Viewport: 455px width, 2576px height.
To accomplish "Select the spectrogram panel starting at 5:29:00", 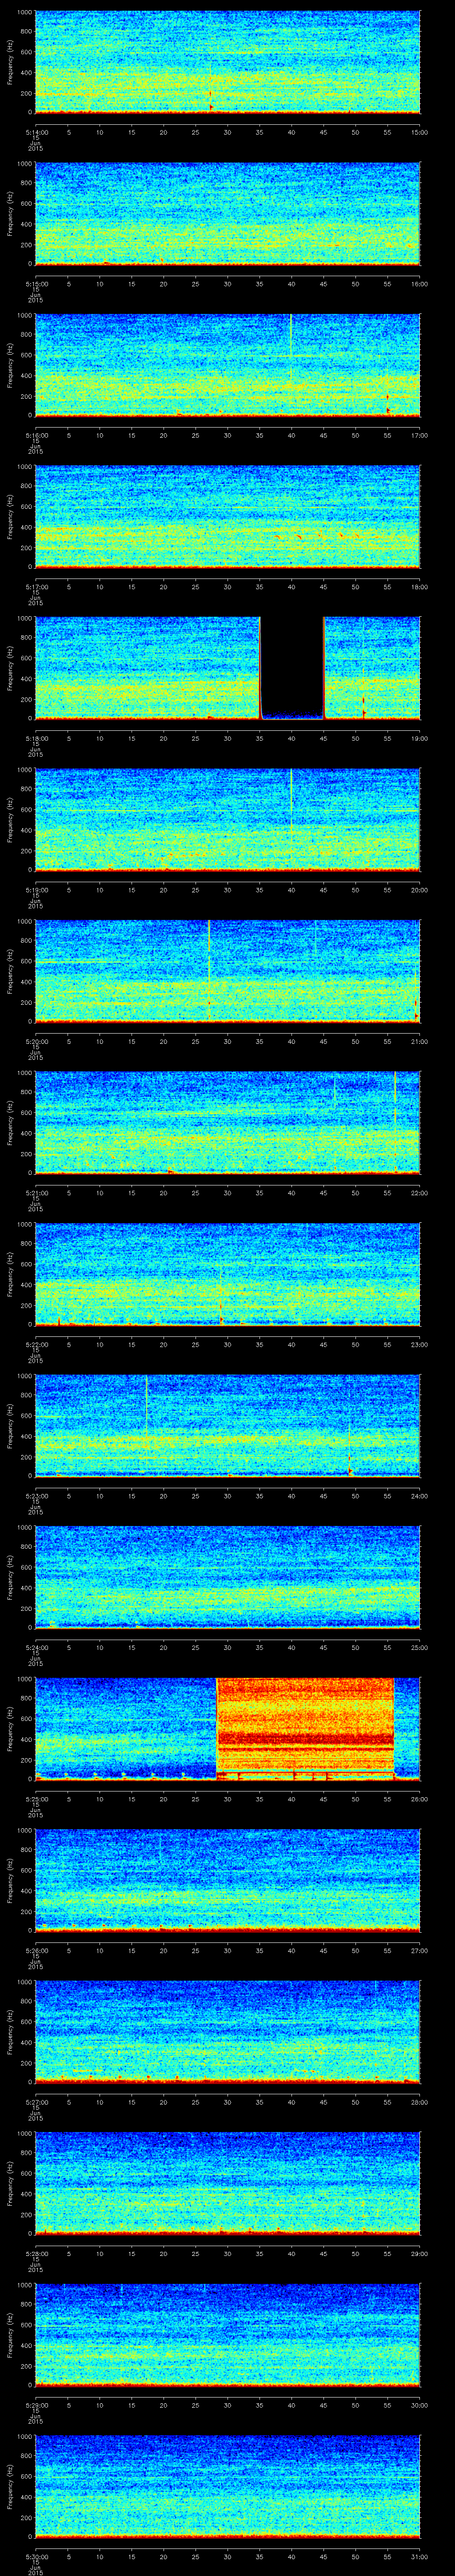I will coord(227,2335).
